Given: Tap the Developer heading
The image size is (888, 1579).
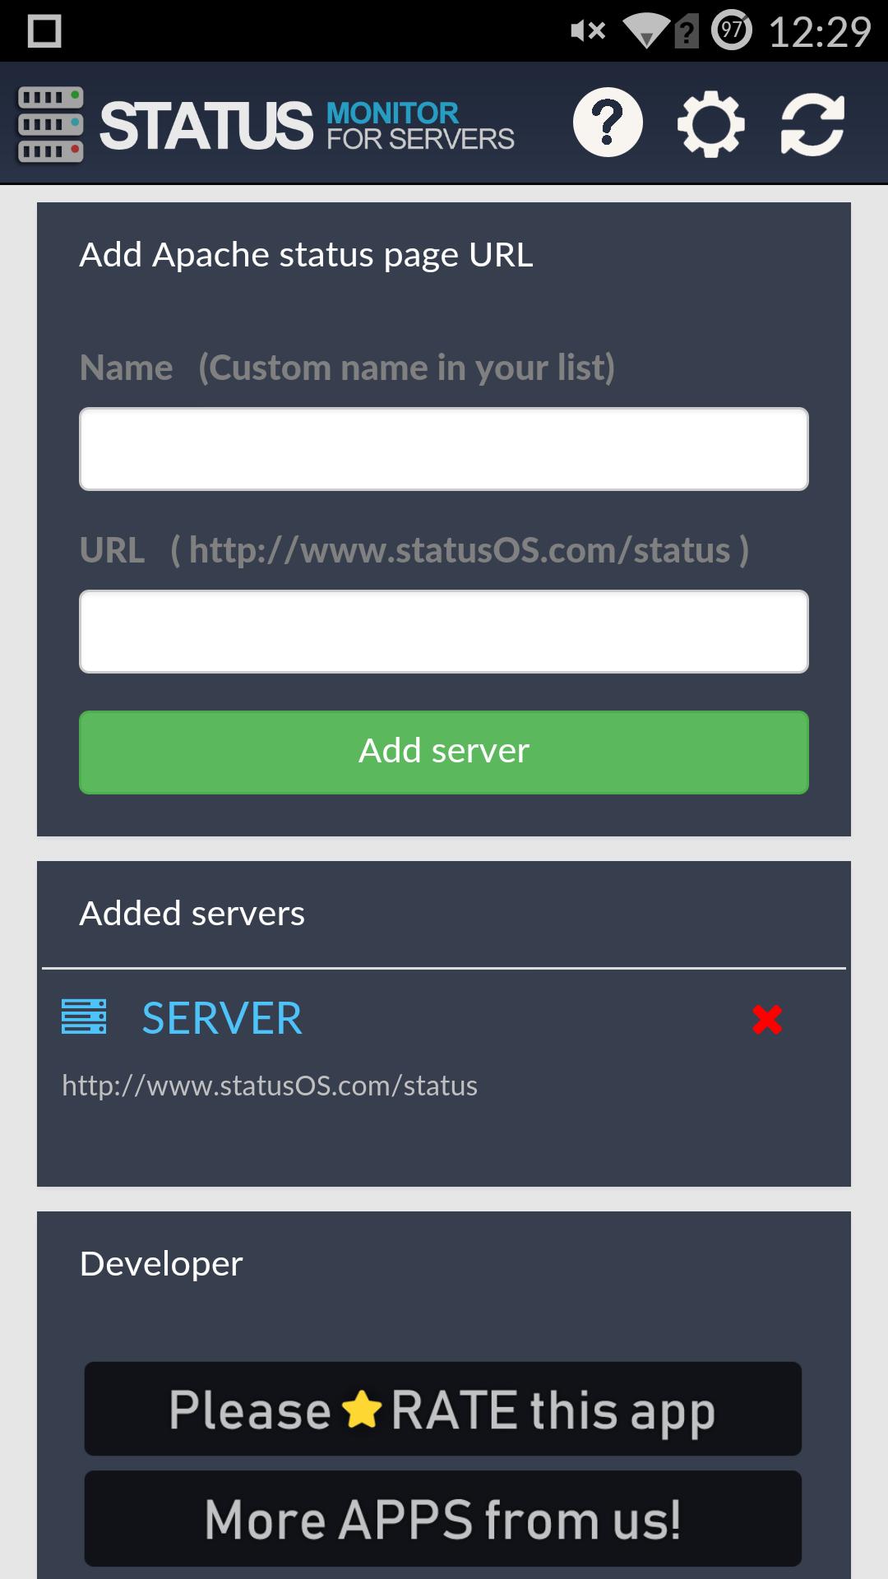Looking at the screenshot, I should (161, 1264).
